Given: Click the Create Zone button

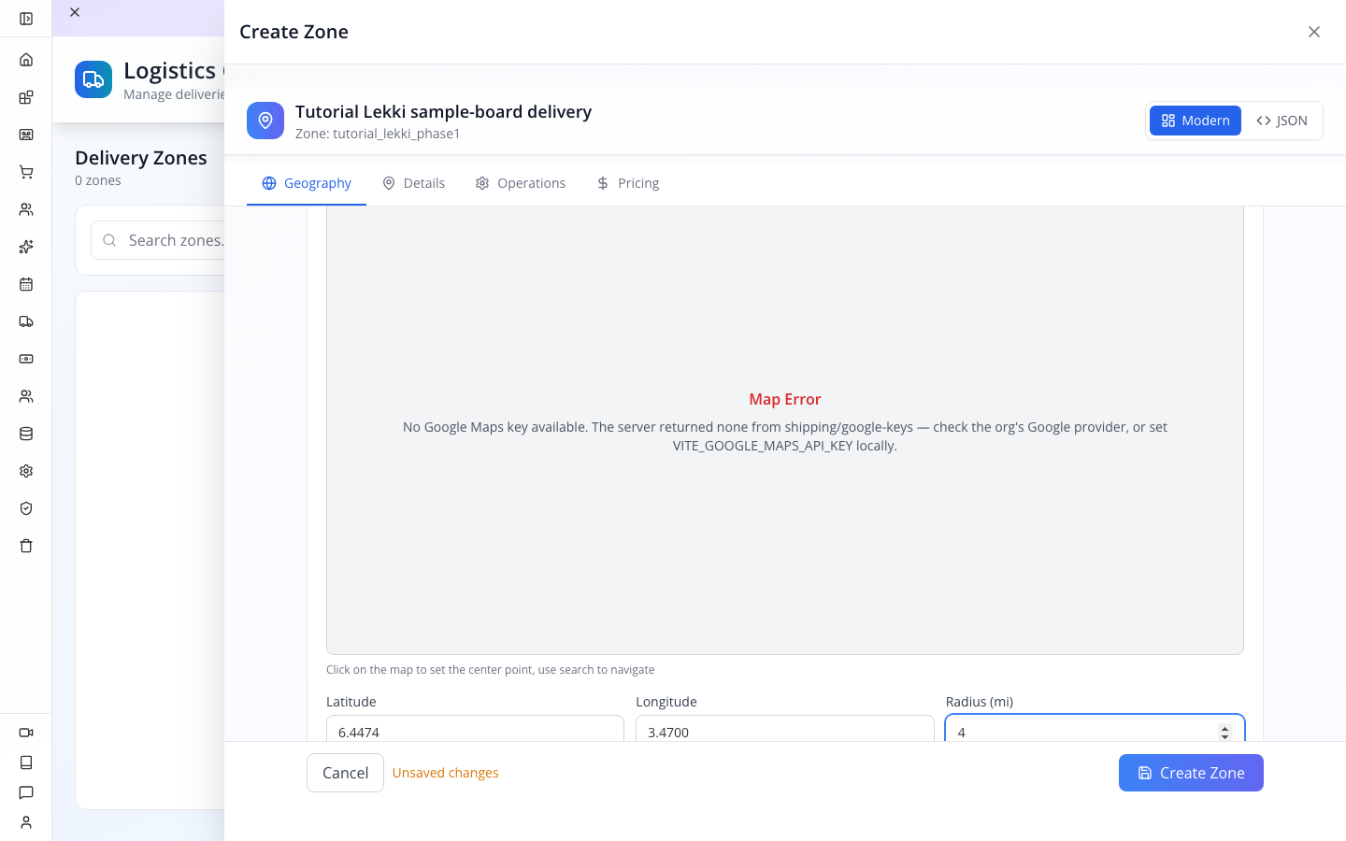Looking at the screenshot, I should pyautogui.click(x=1191, y=773).
